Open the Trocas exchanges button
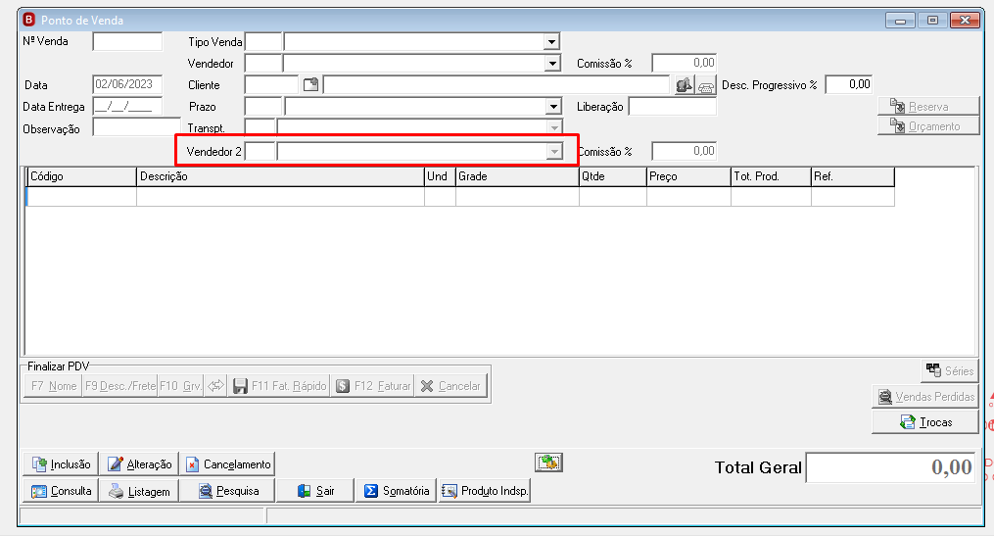994x536 pixels. 925,422
